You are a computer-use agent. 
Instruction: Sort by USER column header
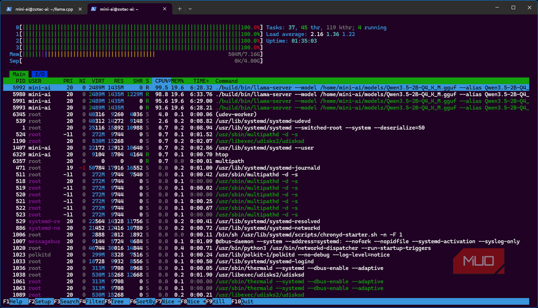34,81
